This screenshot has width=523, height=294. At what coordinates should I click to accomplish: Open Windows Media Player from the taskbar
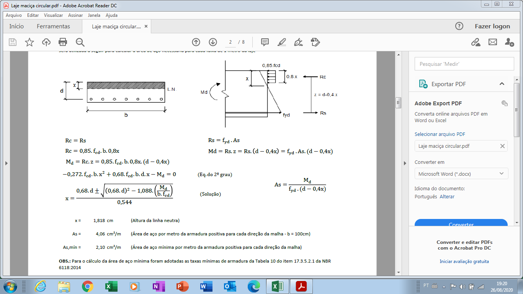coord(135,286)
